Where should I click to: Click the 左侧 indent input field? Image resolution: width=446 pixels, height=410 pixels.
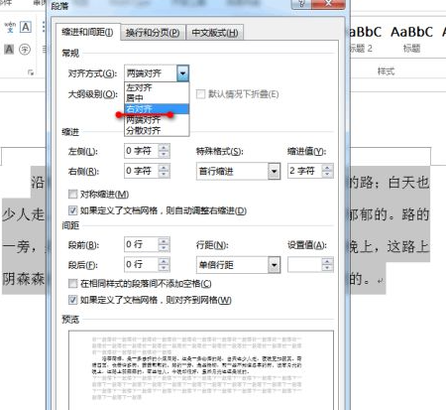(x=142, y=151)
